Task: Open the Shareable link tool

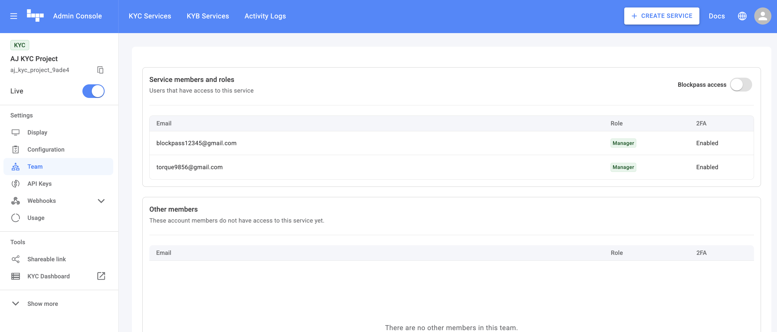Action: tap(47, 259)
